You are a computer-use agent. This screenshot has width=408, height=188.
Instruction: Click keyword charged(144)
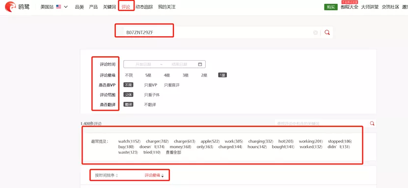[230, 147]
